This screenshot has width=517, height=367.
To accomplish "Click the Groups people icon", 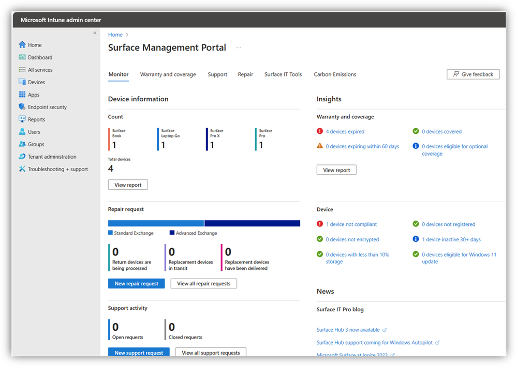I will coord(22,144).
